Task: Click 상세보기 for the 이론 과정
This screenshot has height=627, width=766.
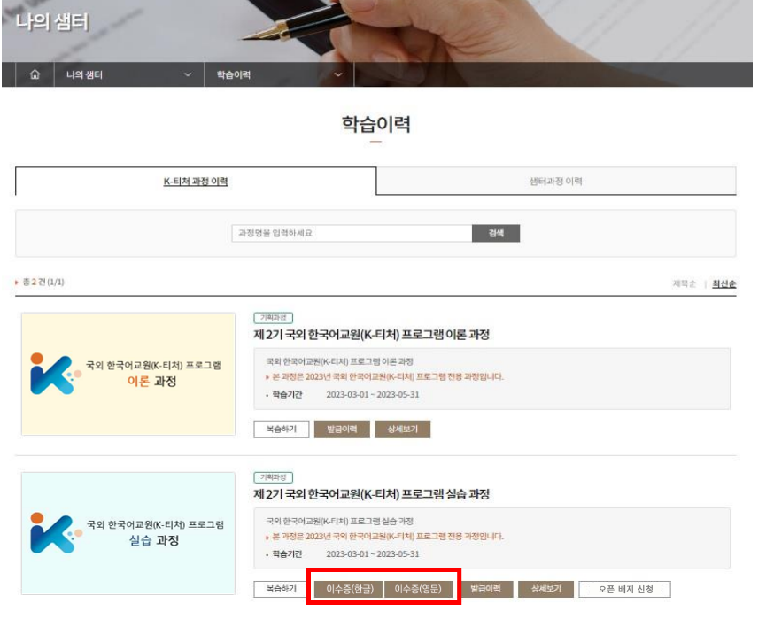Action: tap(403, 430)
